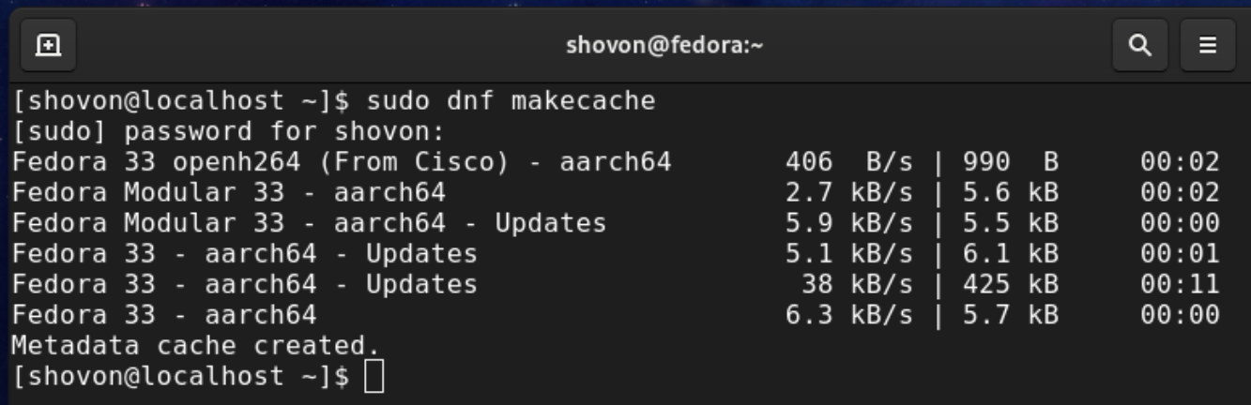
Task: Click the terminal cursor block
Action: [374, 377]
